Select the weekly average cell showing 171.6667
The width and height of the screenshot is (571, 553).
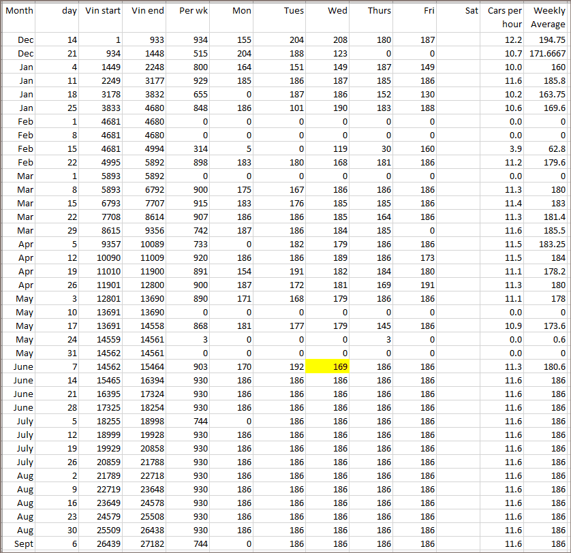click(x=547, y=54)
